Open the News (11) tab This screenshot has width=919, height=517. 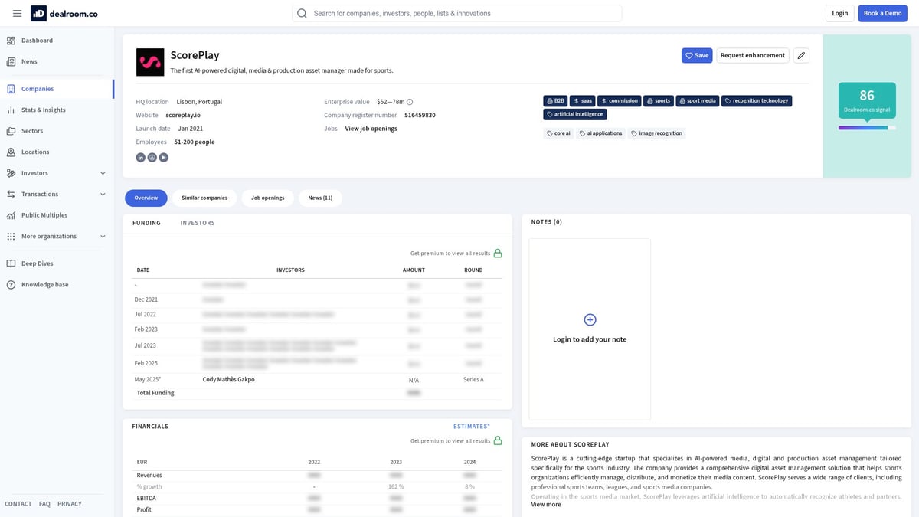(320, 198)
